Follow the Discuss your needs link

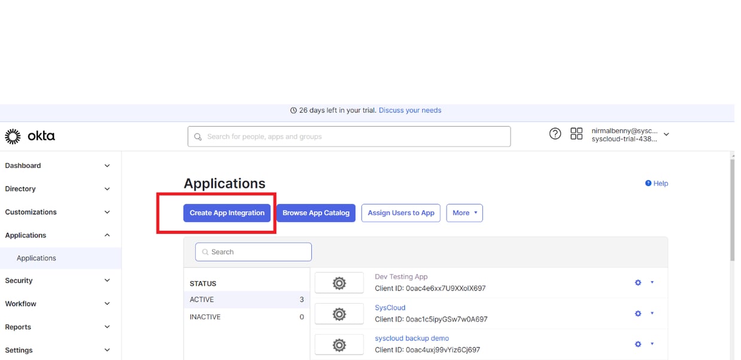[x=410, y=110]
